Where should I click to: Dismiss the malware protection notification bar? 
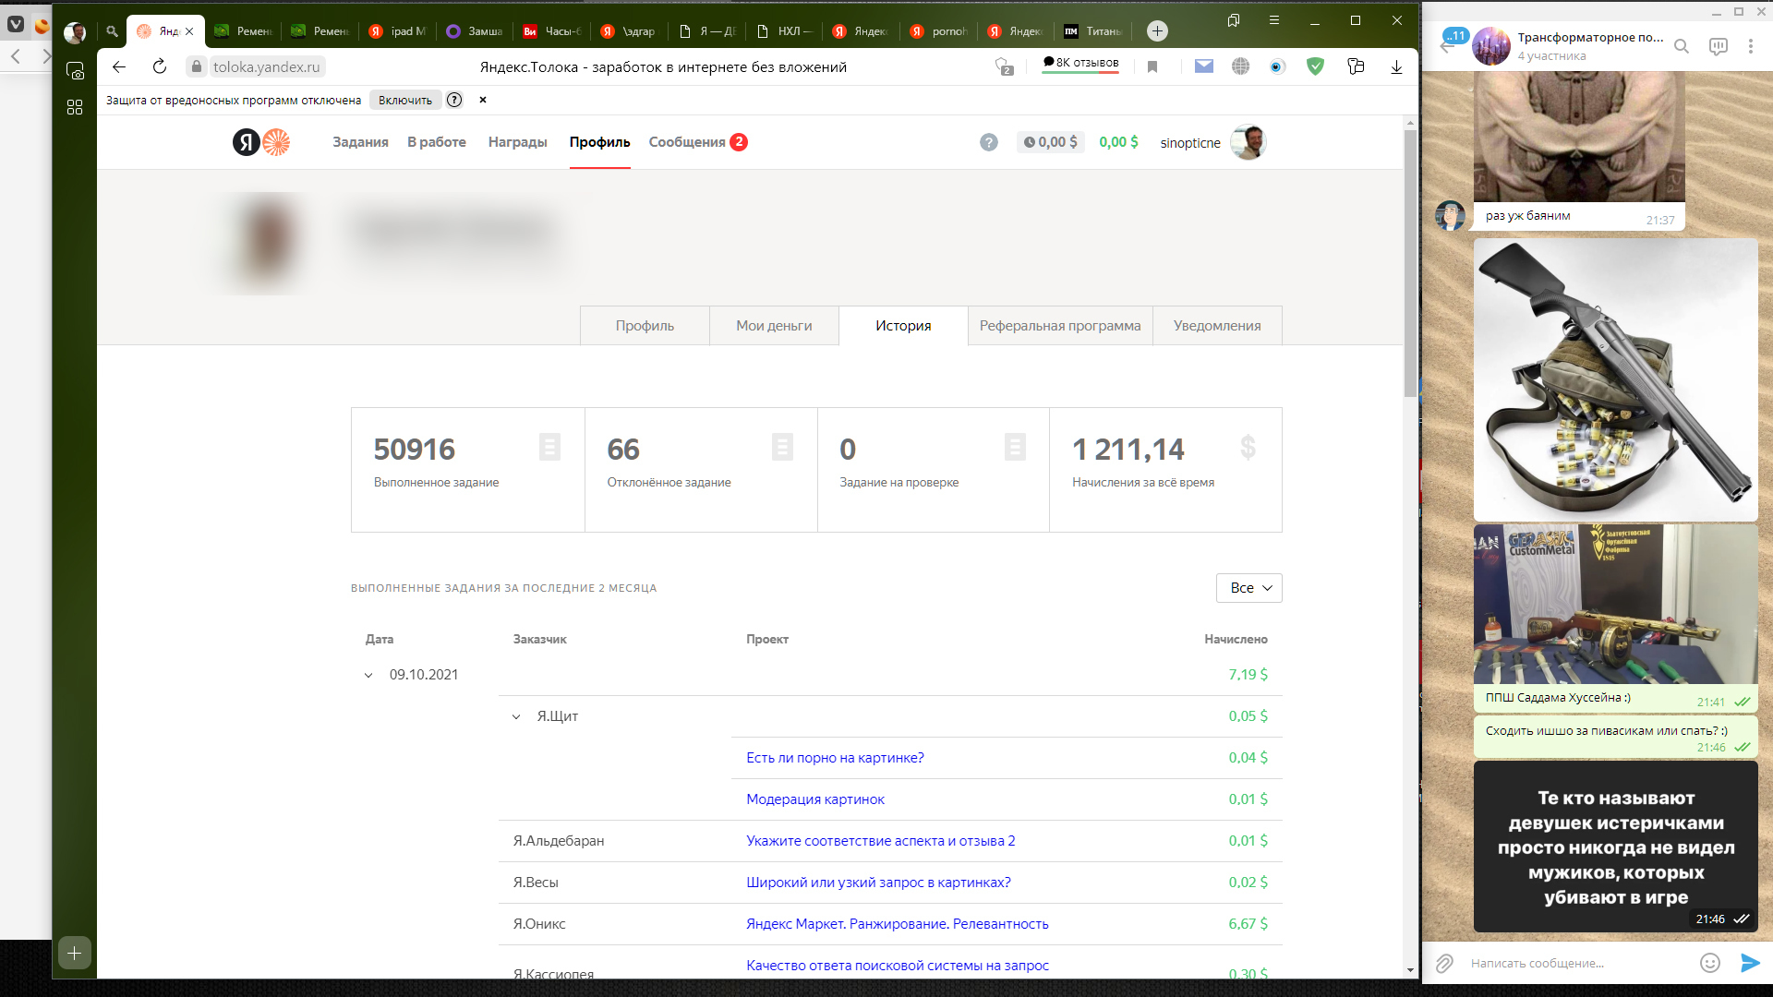tap(483, 100)
